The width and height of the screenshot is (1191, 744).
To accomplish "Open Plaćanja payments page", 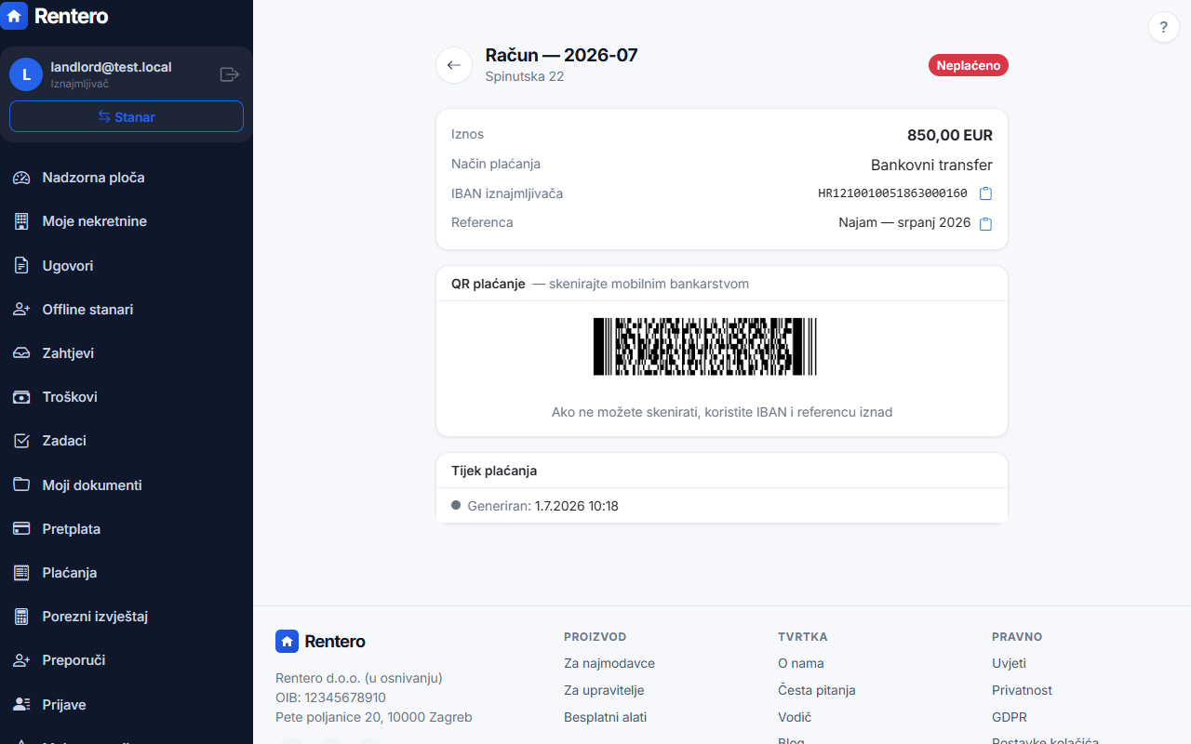I will (x=127, y=573).
